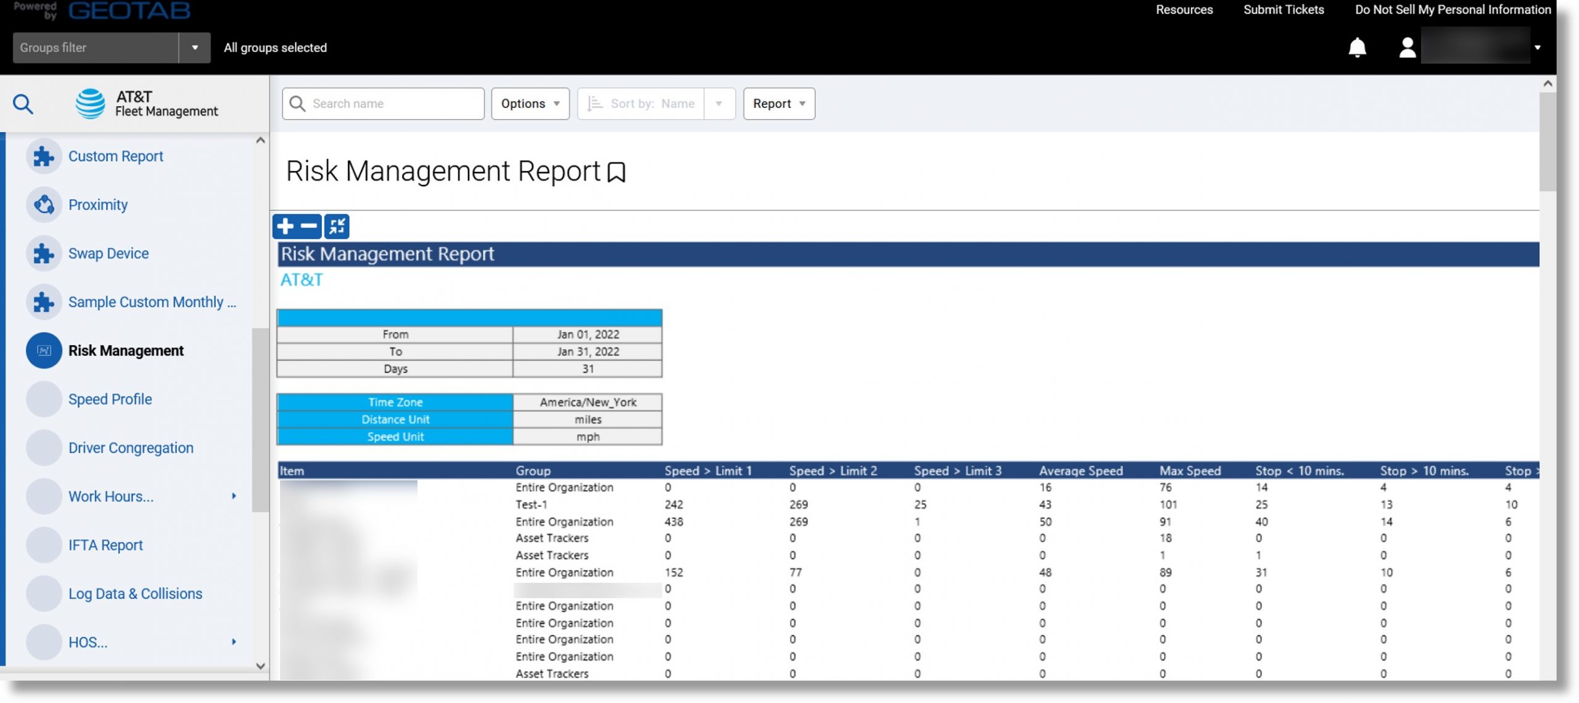The width and height of the screenshot is (1579, 703).
Task: Focus the Search name field
Action: pos(383,104)
